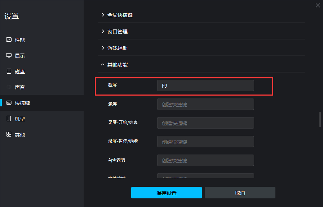
Task: Select the 声音 sound wave icon
Action: click(9, 87)
